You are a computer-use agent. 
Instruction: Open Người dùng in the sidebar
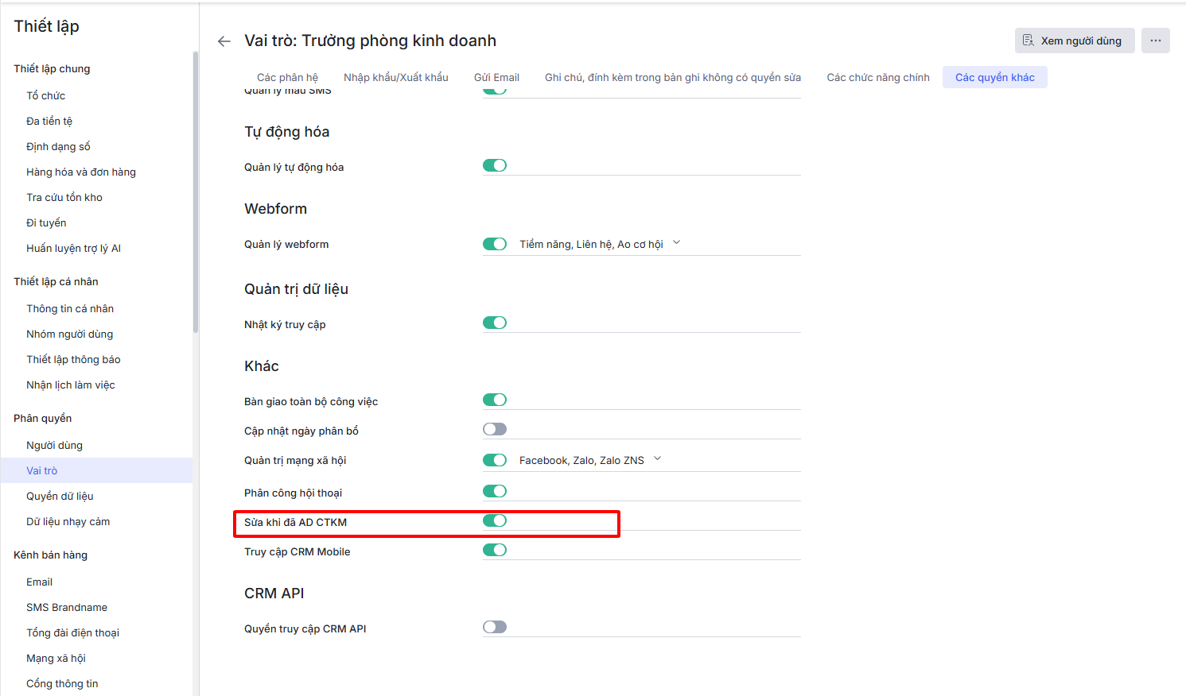[54, 445]
